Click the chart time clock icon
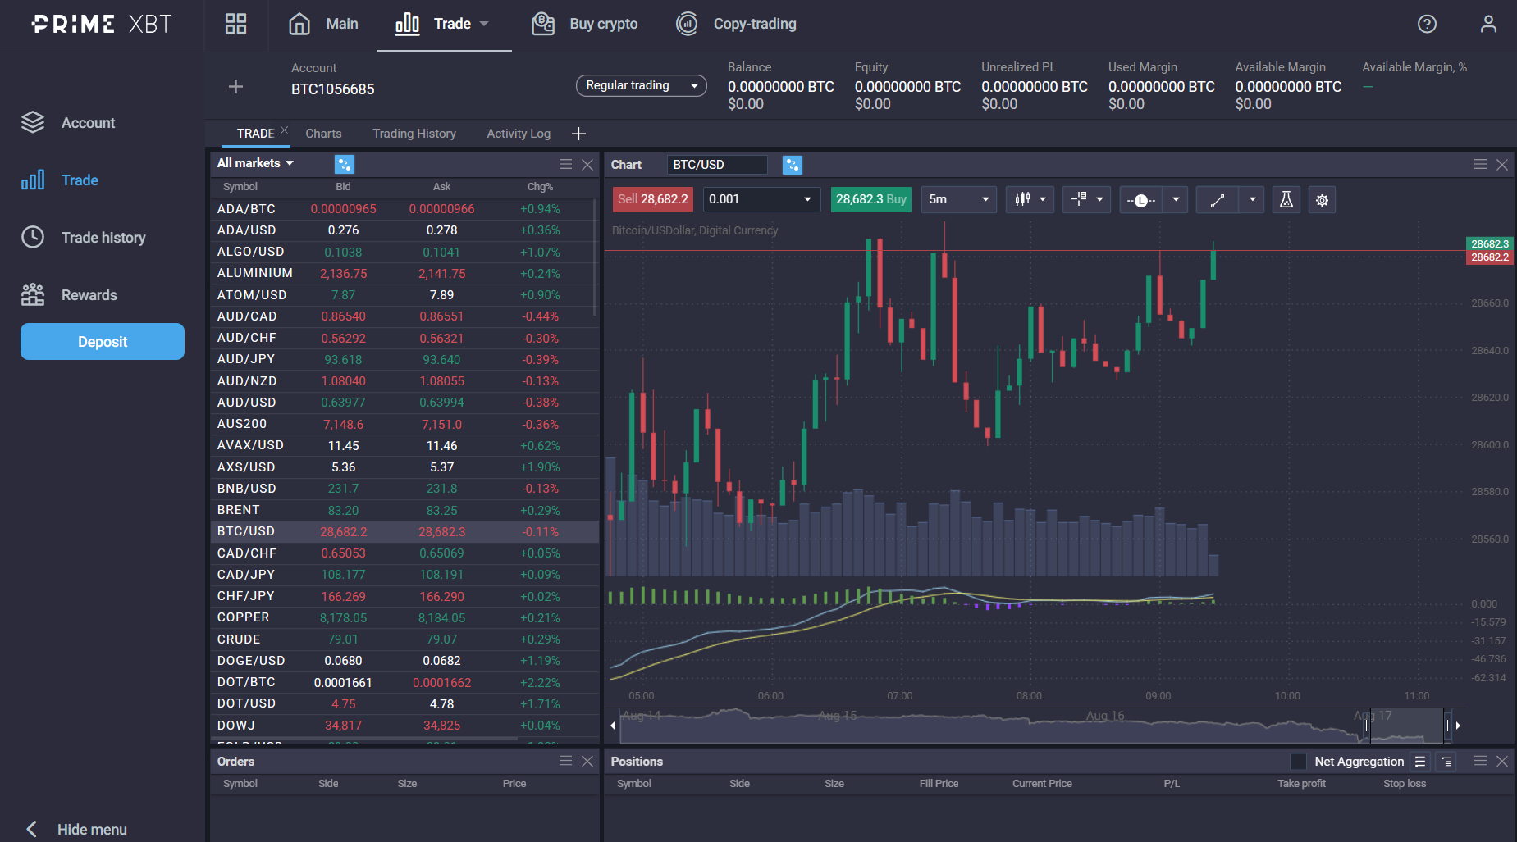The width and height of the screenshot is (1517, 842). (x=1140, y=199)
